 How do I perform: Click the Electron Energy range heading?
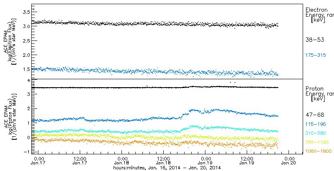click(x=319, y=15)
